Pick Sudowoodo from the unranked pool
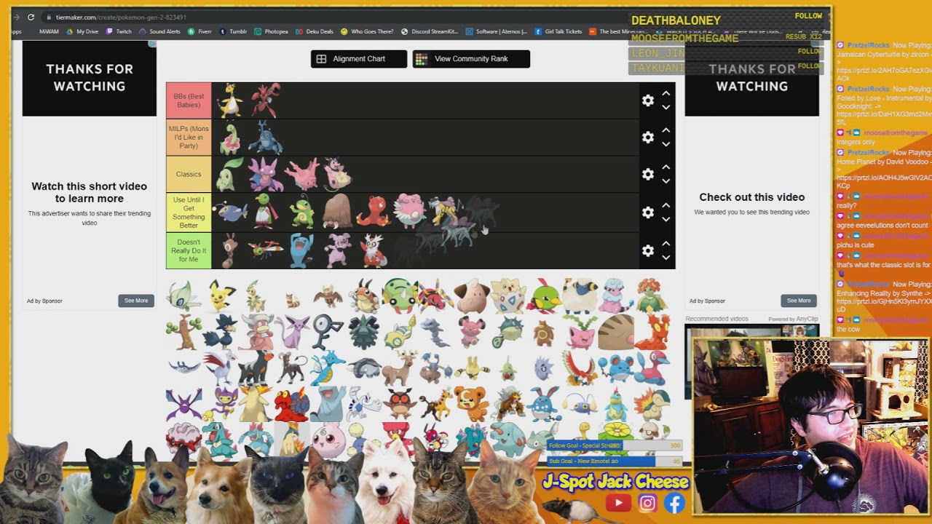Screen dimensions: 932x524 click(x=183, y=333)
